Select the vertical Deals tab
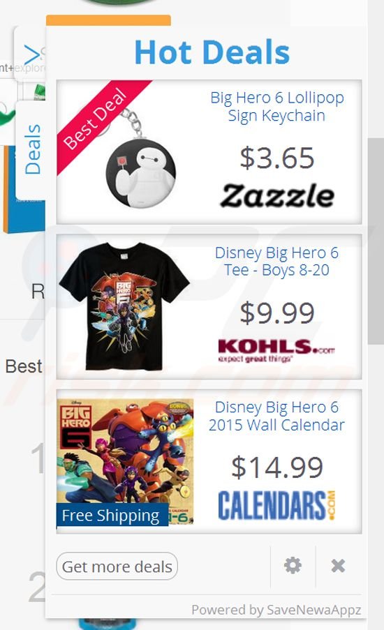This screenshot has width=384, height=630. pyautogui.click(x=31, y=149)
